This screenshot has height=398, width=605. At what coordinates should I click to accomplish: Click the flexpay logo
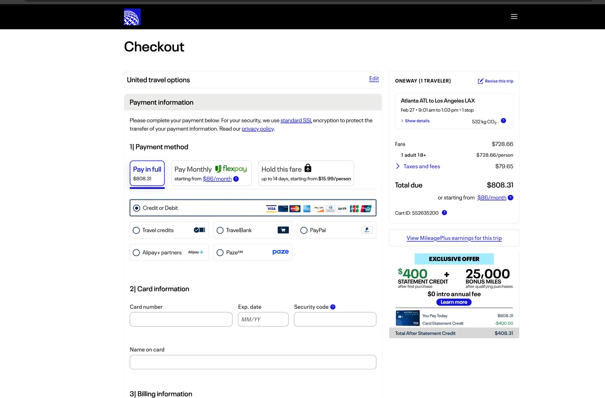(231, 169)
